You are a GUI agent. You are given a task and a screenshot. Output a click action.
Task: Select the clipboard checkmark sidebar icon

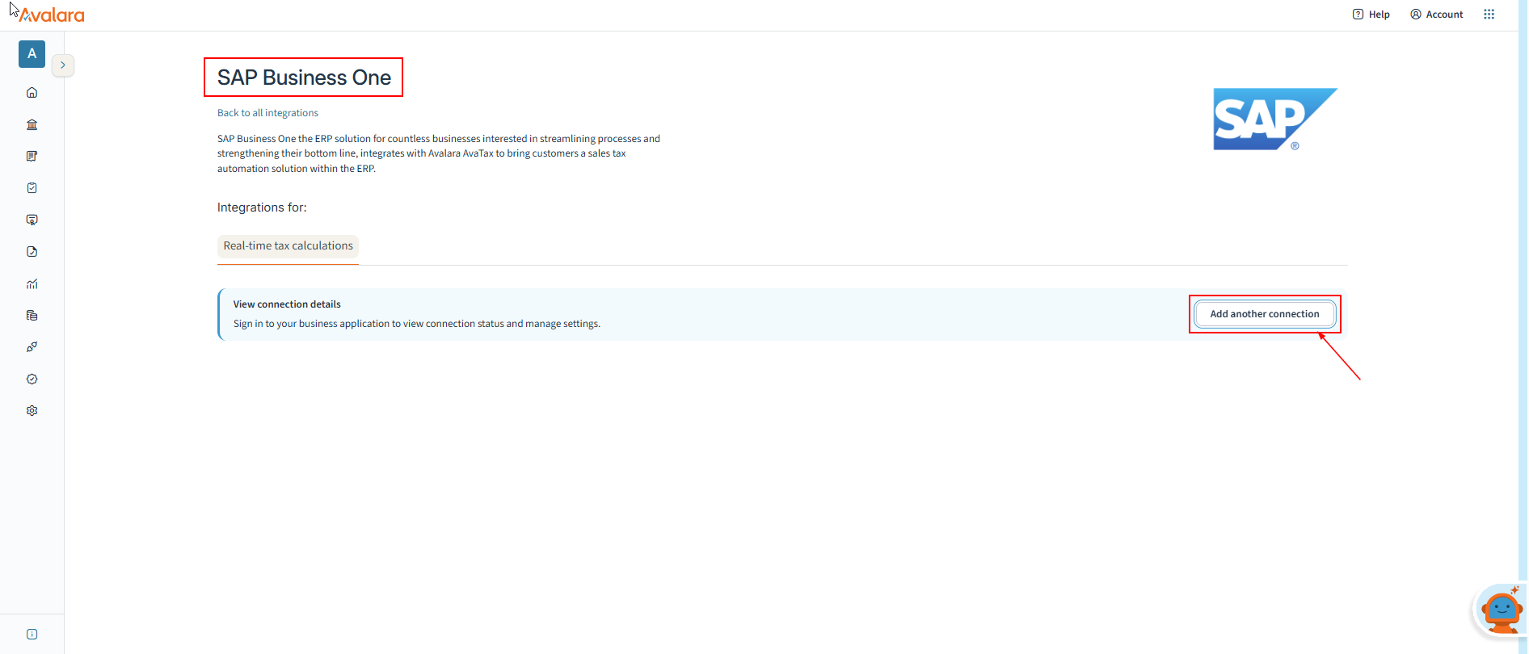point(32,188)
